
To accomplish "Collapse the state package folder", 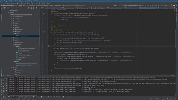I will (12, 40).
